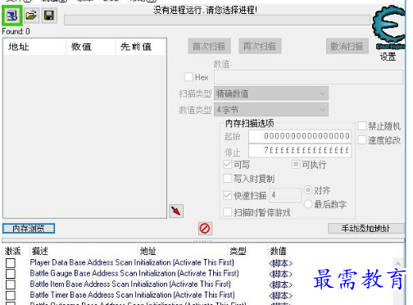Open the 扫描类型 dropdown showing 精确数值
Screen dimensions: 413x305
tap(271, 93)
